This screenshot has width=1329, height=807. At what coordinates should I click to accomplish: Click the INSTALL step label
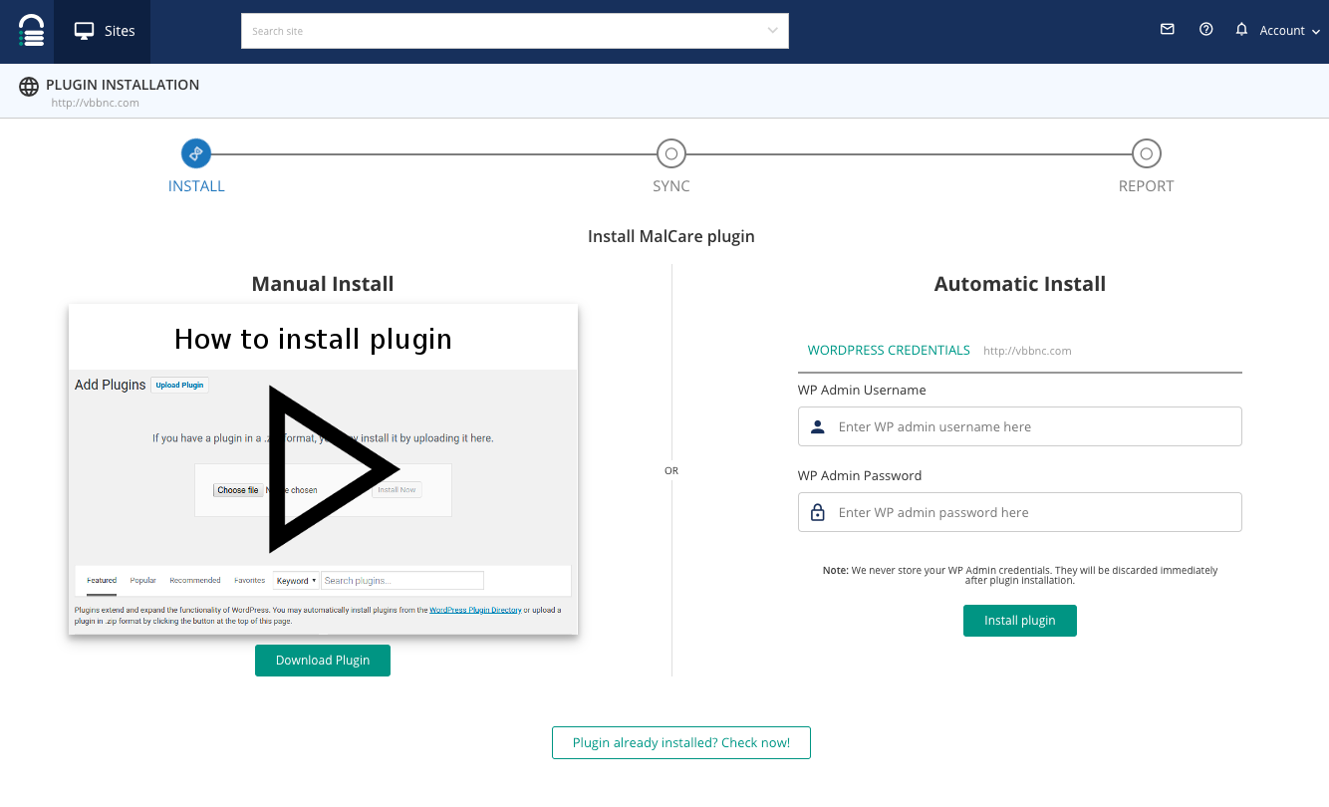click(196, 186)
